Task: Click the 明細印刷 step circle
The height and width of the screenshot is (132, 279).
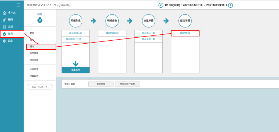Action: 112,21
